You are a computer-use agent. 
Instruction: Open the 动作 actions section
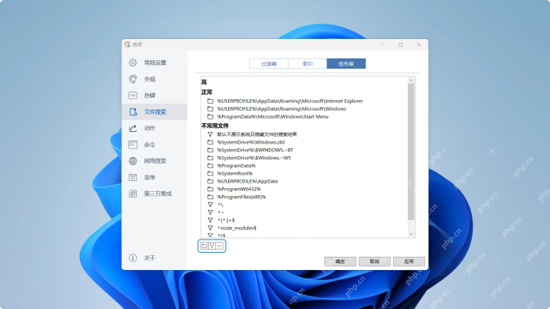[x=155, y=128]
